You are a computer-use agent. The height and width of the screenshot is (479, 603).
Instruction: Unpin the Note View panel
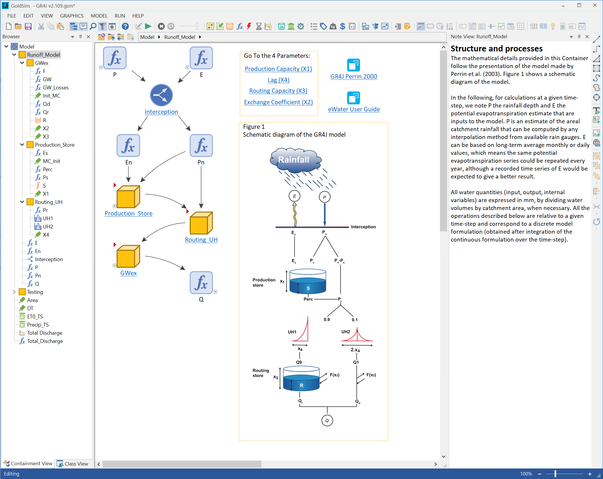(x=579, y=37)
